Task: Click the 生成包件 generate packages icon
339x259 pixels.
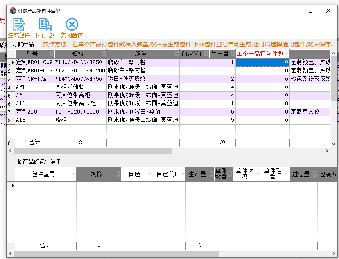Action: pos(19,24)
